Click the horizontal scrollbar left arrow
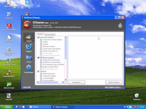 [x=38, y=82]
